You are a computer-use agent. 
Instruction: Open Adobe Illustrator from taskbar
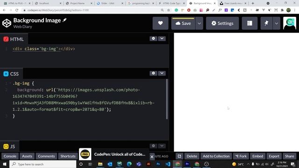(x=149, y=164)
